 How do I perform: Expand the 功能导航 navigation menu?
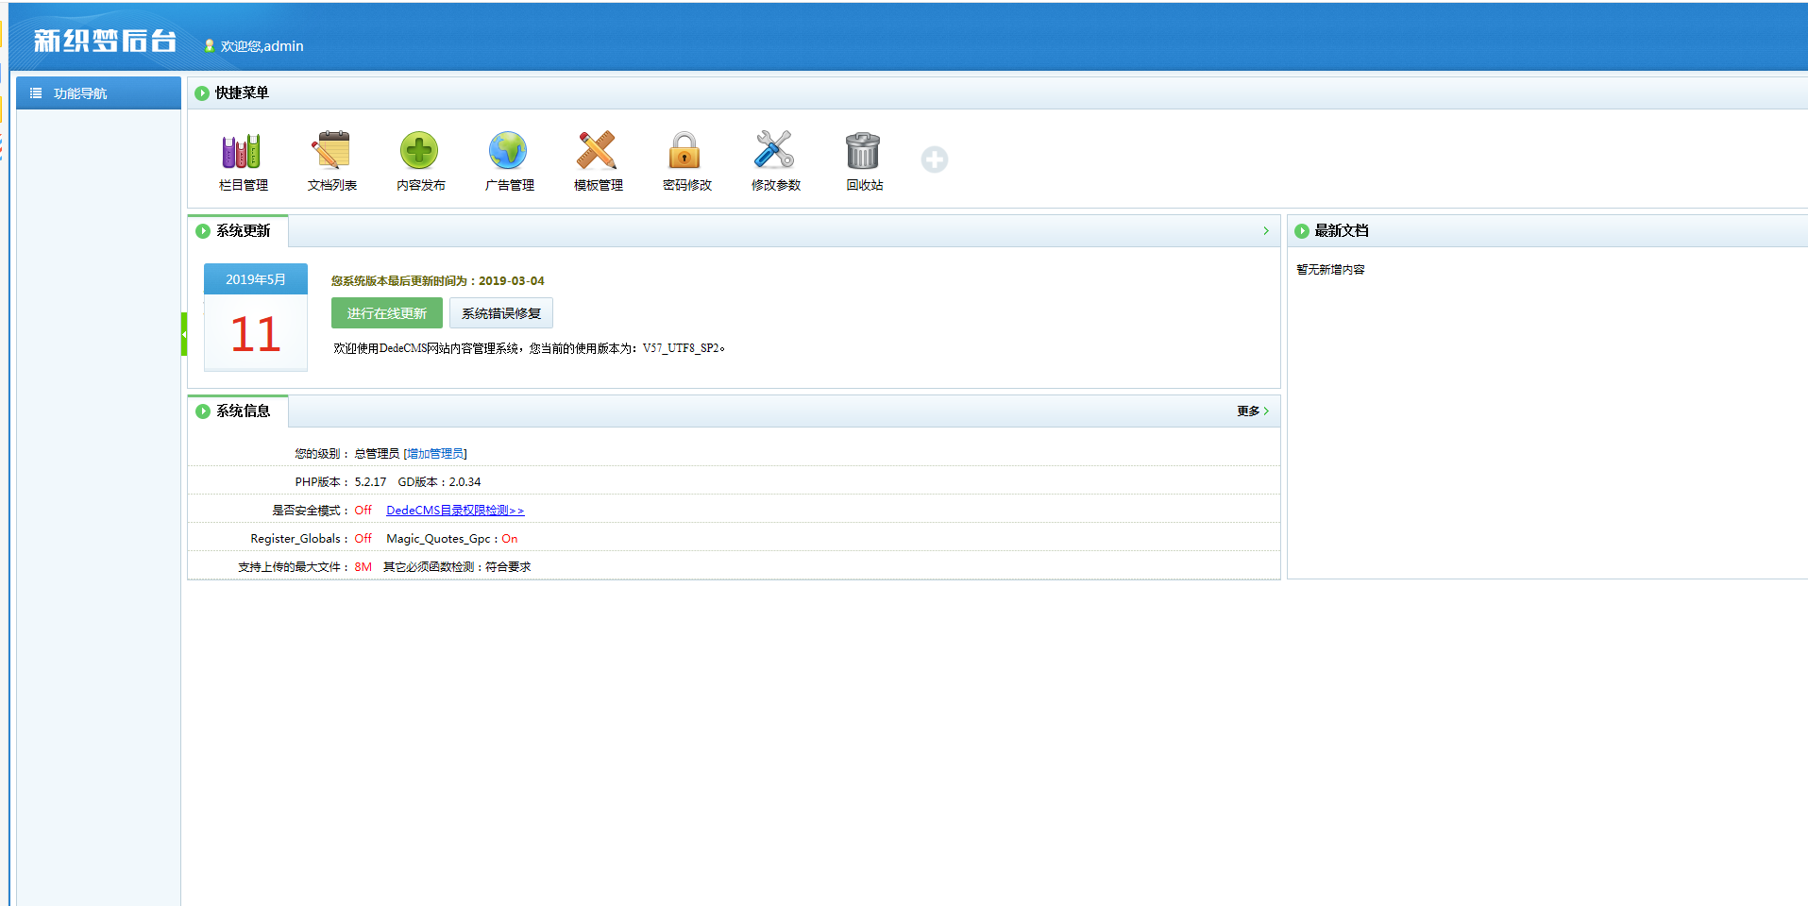(x=80, y=93)
